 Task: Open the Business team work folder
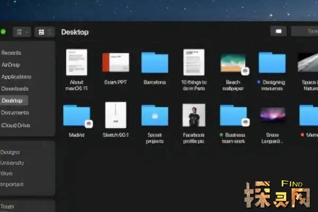coord(233,115)
